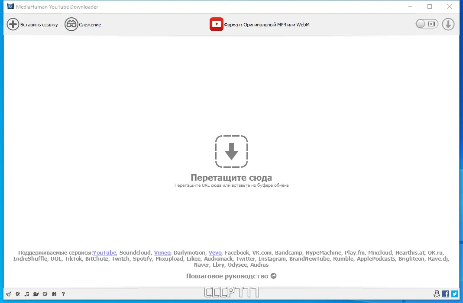Viewport: 463px width, 303px height.
Task: Click the browser extension icon in status bar
Action: tap(437, 294)
